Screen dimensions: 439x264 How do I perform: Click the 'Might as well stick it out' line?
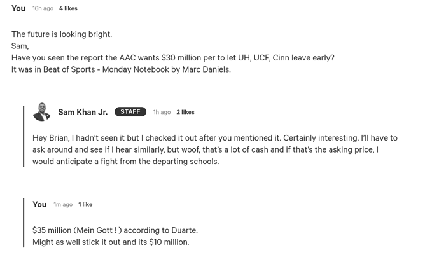coord(111,242)
